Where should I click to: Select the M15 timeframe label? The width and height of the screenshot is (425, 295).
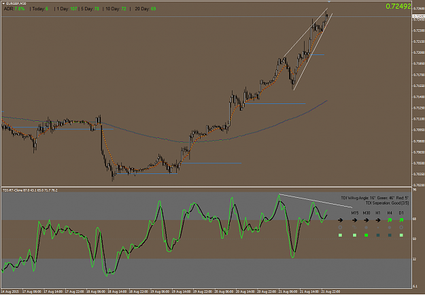tap(354, 213)
